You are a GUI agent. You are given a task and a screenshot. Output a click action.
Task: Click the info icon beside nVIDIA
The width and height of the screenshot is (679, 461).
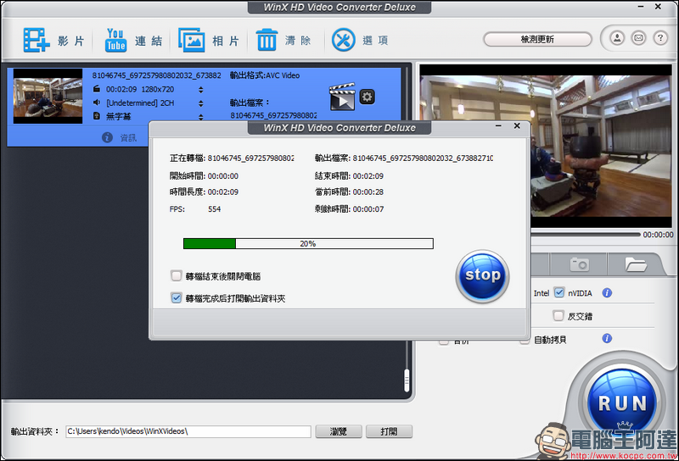tap(607, 293)
